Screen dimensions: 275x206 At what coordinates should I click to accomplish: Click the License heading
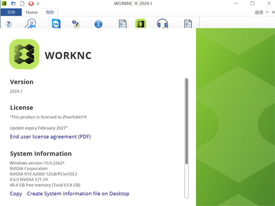click(x=22, y=107)
